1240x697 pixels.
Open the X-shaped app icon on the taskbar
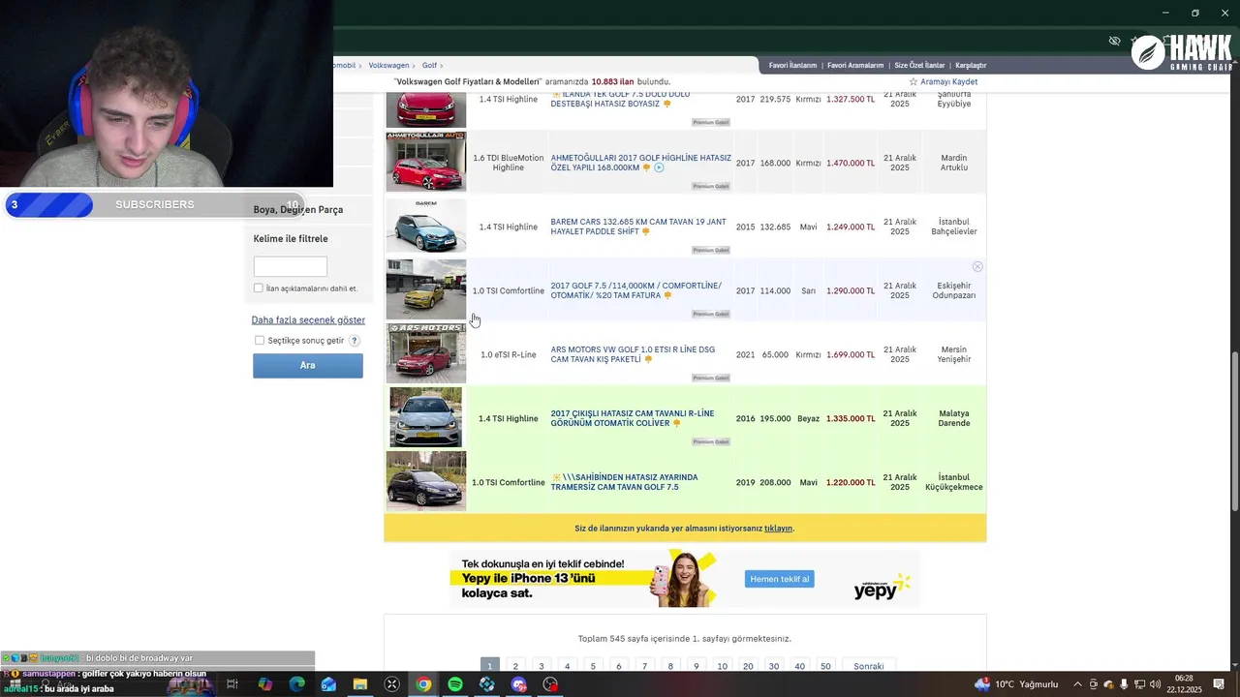392,684
